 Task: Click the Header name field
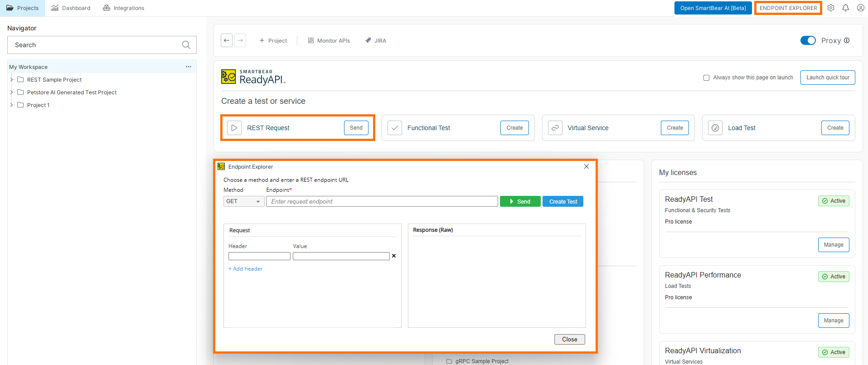click(259, 256)
